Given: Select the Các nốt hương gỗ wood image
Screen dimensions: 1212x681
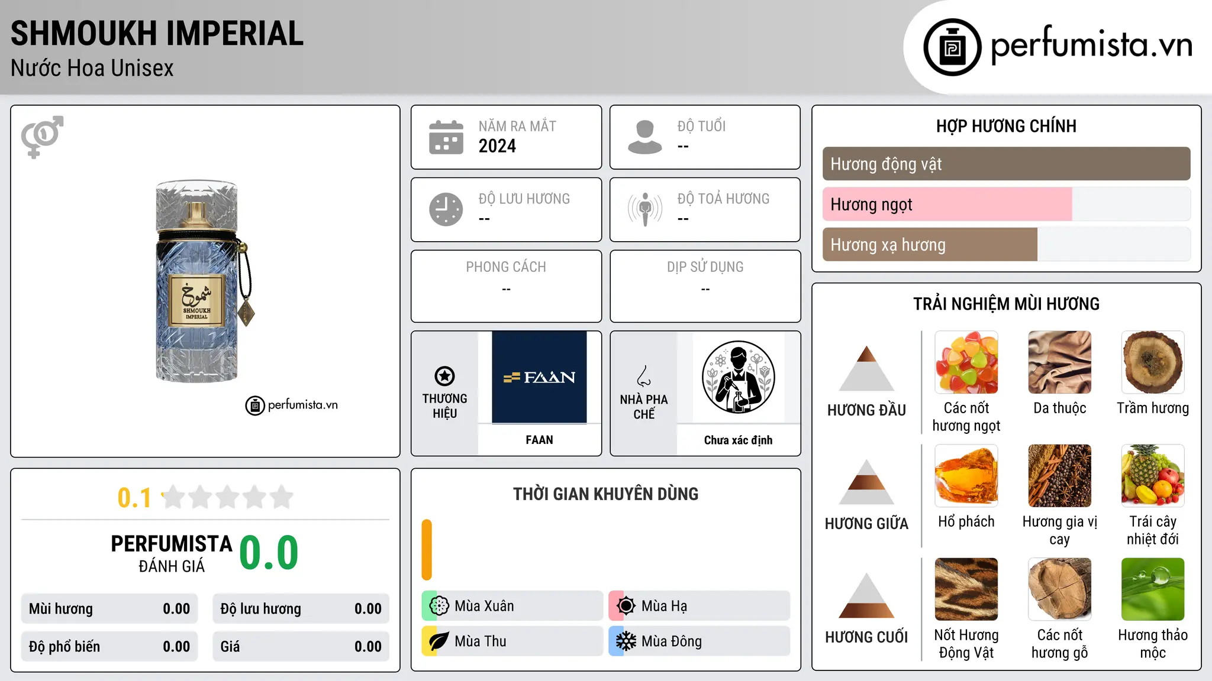Looking at the screenshot, I should coord(1059,589).
